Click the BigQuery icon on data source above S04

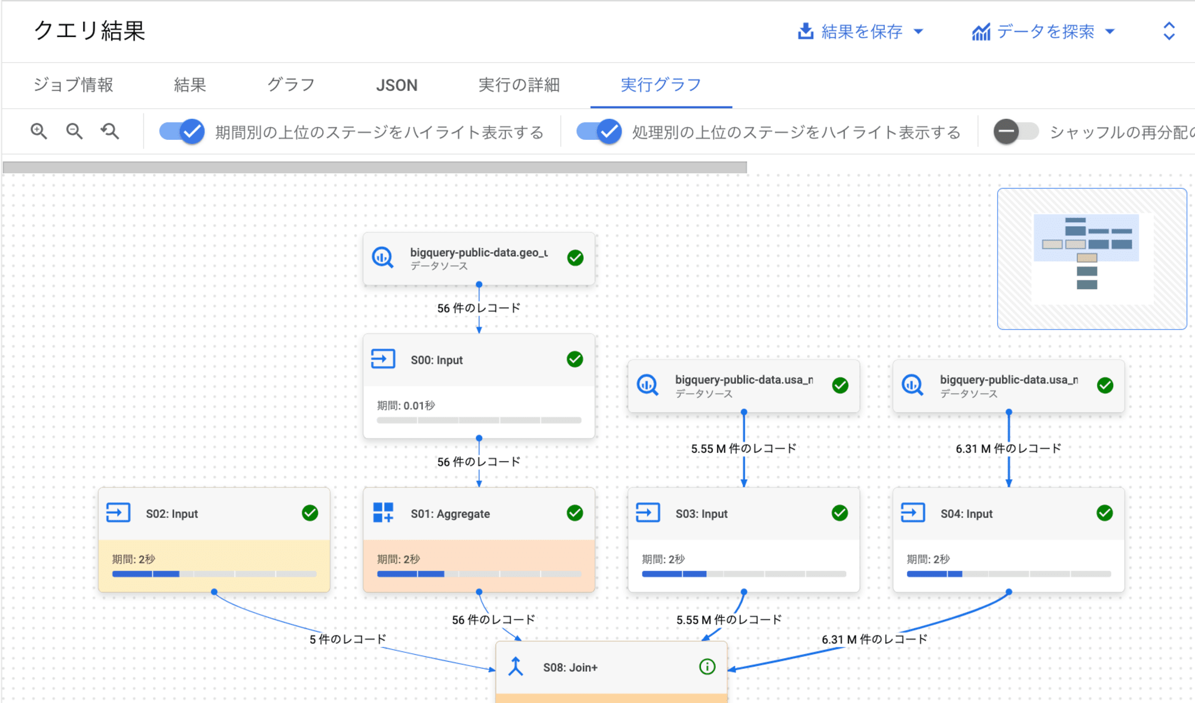[913, 385]
